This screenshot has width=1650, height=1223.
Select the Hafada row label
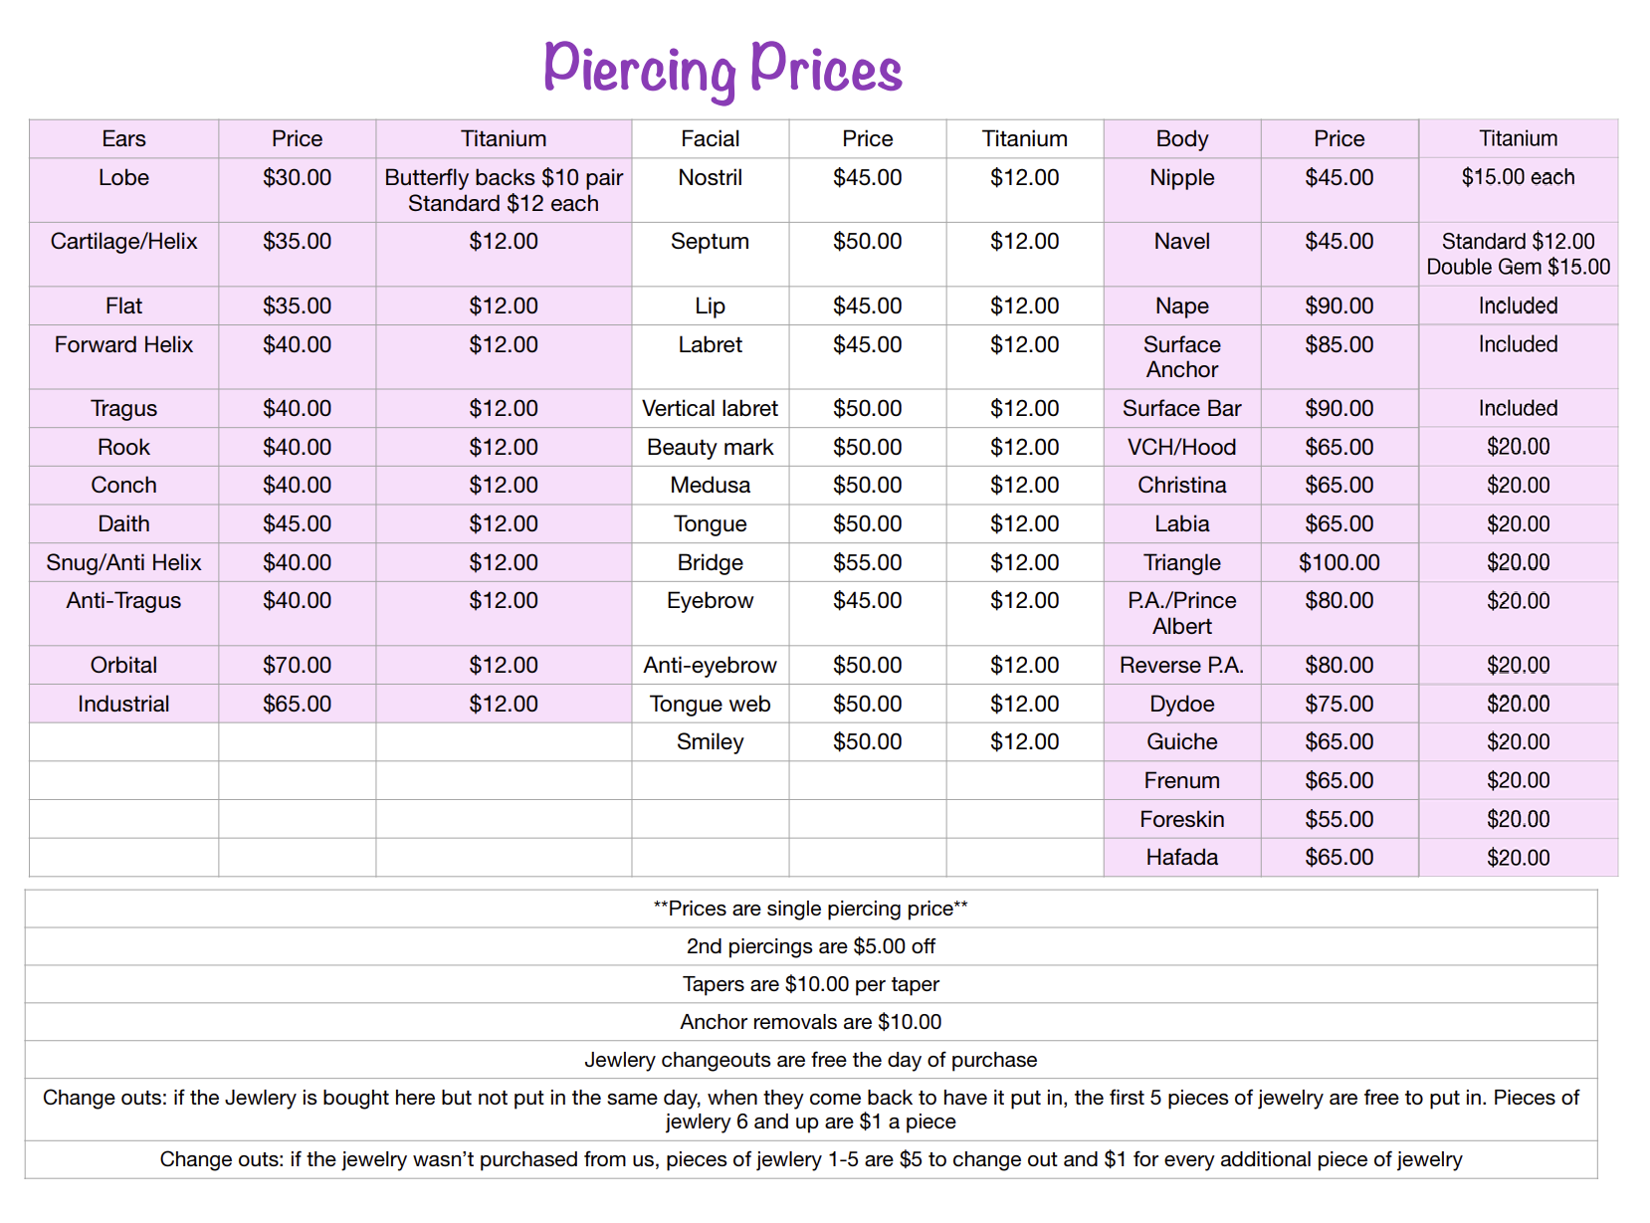(1181, 857)
